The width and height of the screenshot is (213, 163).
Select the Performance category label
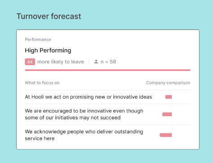click(38, 39)
